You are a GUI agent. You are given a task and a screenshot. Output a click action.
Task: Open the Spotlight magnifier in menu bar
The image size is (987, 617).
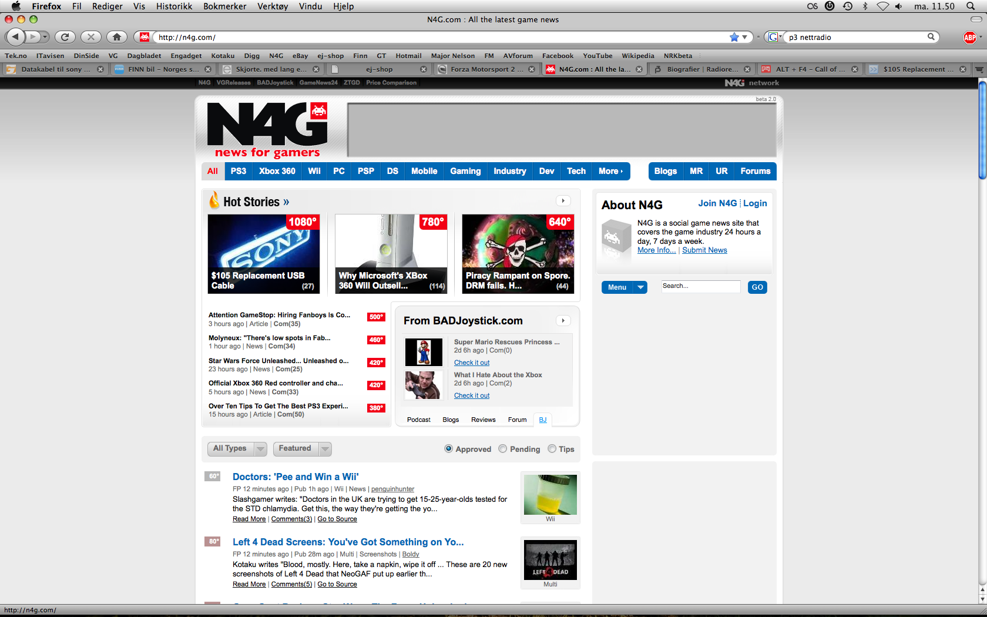pyautogui.click(x=971, y=6)
